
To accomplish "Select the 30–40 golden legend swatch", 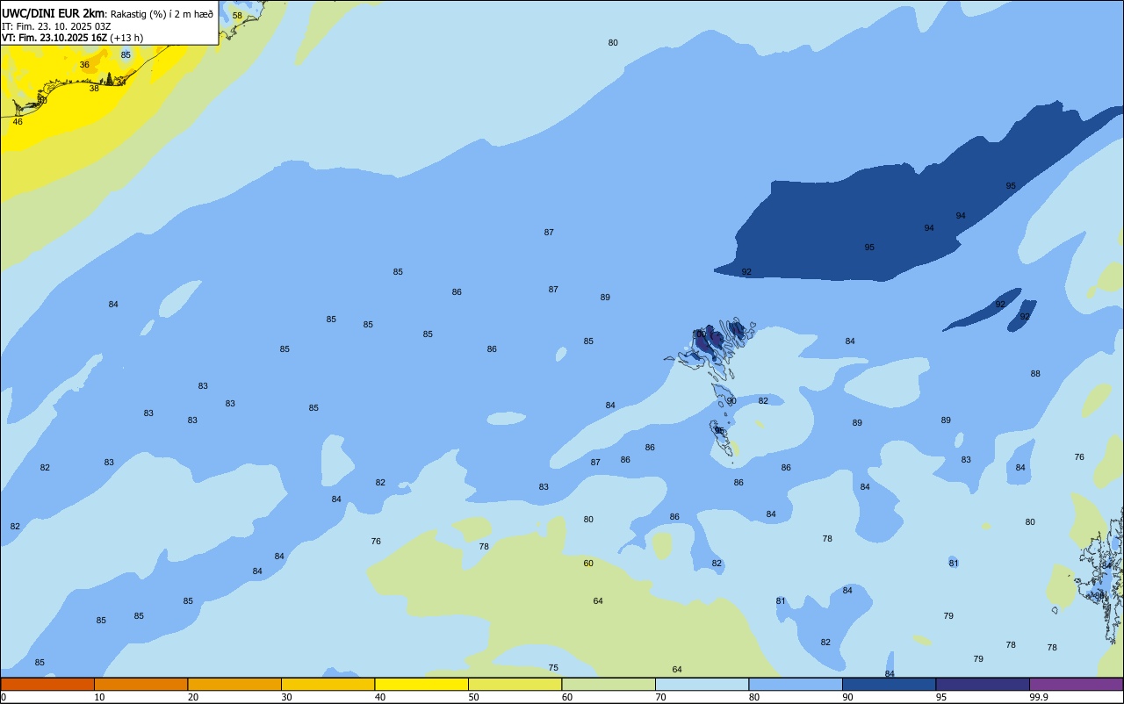I will [328, 684].
